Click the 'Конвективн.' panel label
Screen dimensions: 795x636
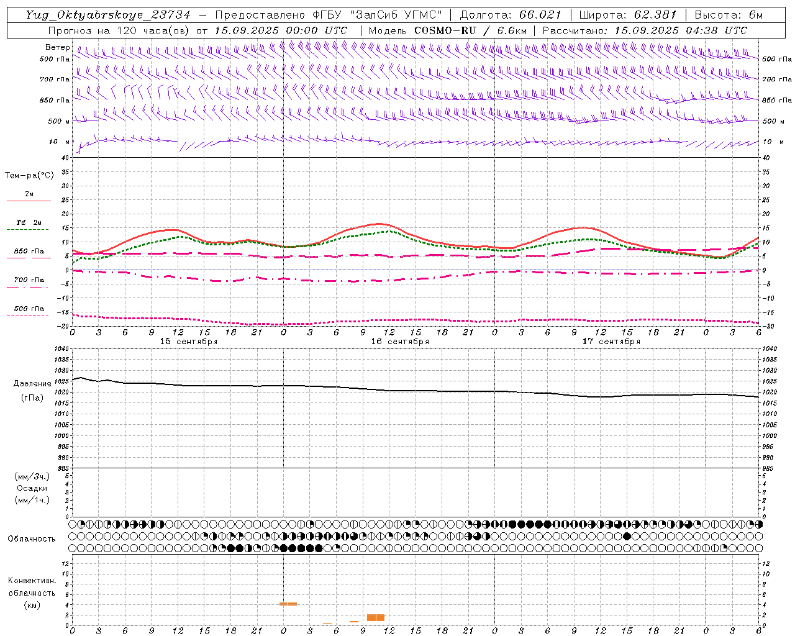pos(32,581)
